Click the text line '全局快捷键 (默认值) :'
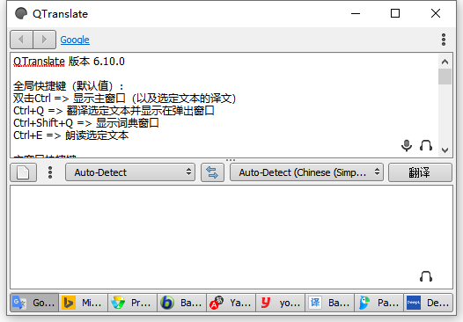Viewport: 463px width, 322px height. (x=69, y=86)
